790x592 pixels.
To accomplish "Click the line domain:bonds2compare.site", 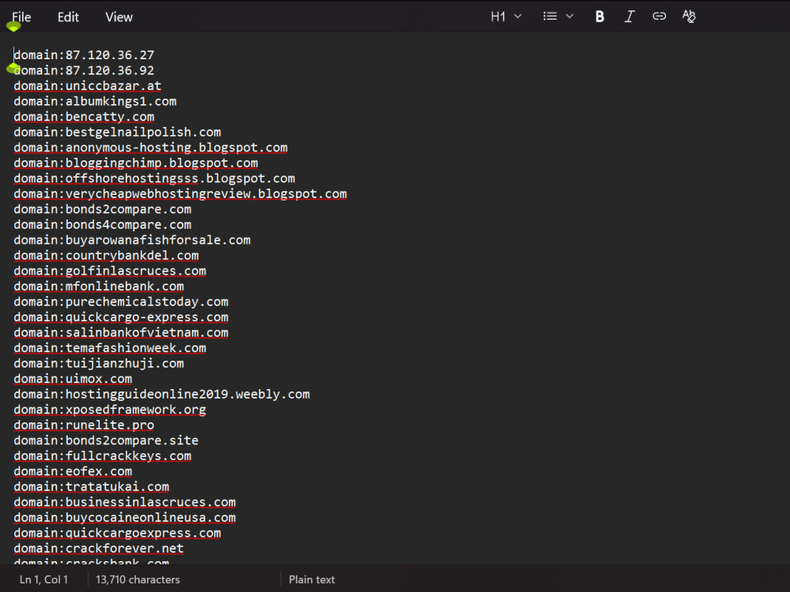I will point(107,440).
